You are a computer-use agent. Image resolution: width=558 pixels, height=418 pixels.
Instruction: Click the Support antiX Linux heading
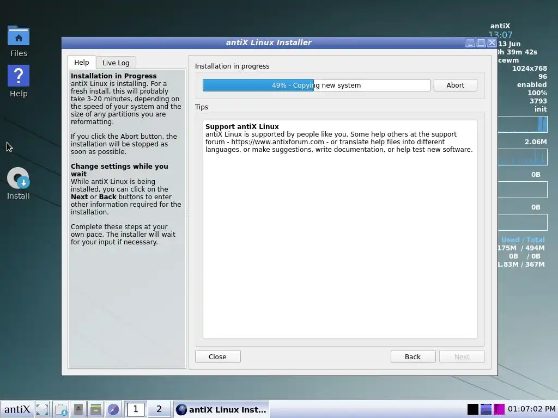242,126
